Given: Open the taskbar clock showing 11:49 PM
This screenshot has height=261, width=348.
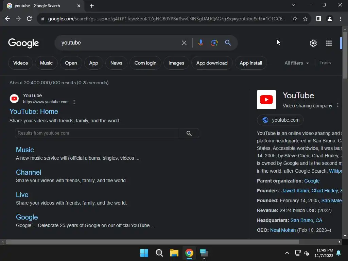Looking at the screenshot, I should tap(324, 253).
